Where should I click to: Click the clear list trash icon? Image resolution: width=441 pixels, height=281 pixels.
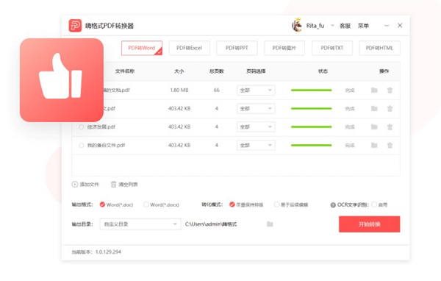tap(113, 185)
